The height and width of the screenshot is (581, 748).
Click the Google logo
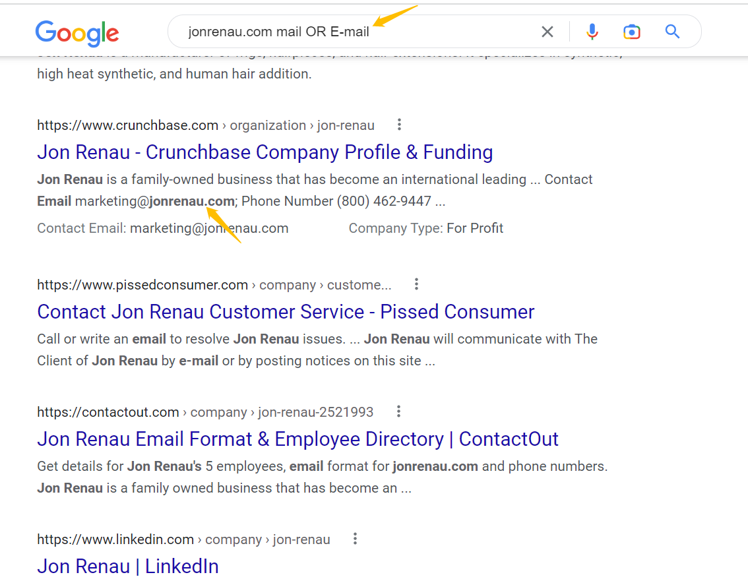tap(77, 33)
